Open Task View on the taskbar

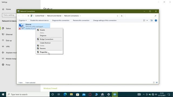pyautogui.click(x=59, y=94)
